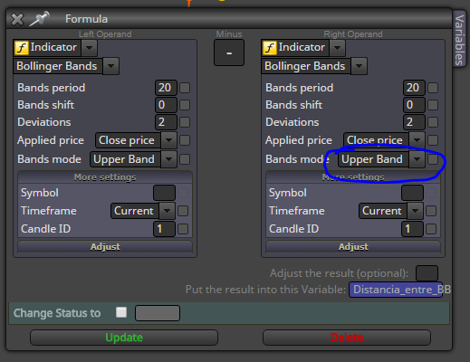Toggle right operand Timeframe checkbox

[x=431, y=211]
